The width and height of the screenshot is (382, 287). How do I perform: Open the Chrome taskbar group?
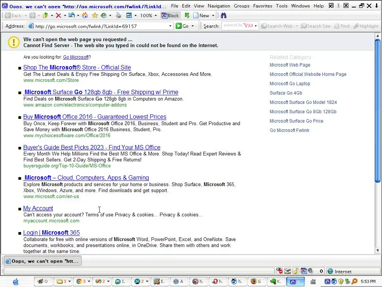pyautogui.click(x=83, y=281)
